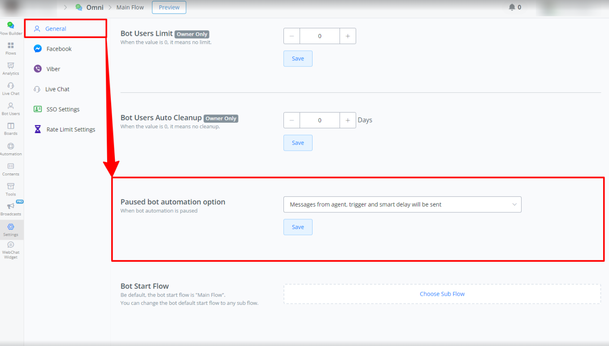Open Broadcasts in the sidebar
The width and height of the screenshot is (609, 346).
pyautogui.click(x=11, y=209)
